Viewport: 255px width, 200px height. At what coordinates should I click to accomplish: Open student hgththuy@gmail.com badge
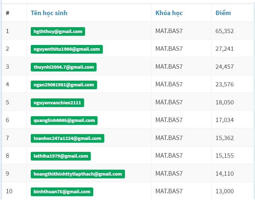pos(58,31)
